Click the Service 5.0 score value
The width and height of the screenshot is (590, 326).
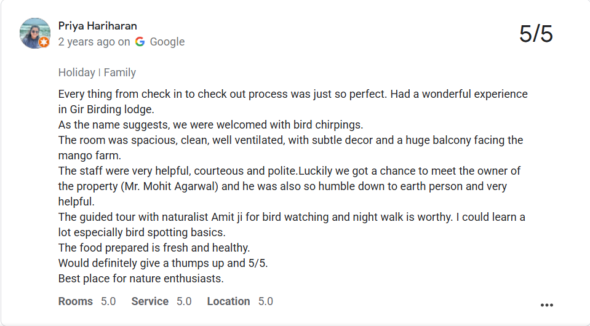[x=184, y=301]
